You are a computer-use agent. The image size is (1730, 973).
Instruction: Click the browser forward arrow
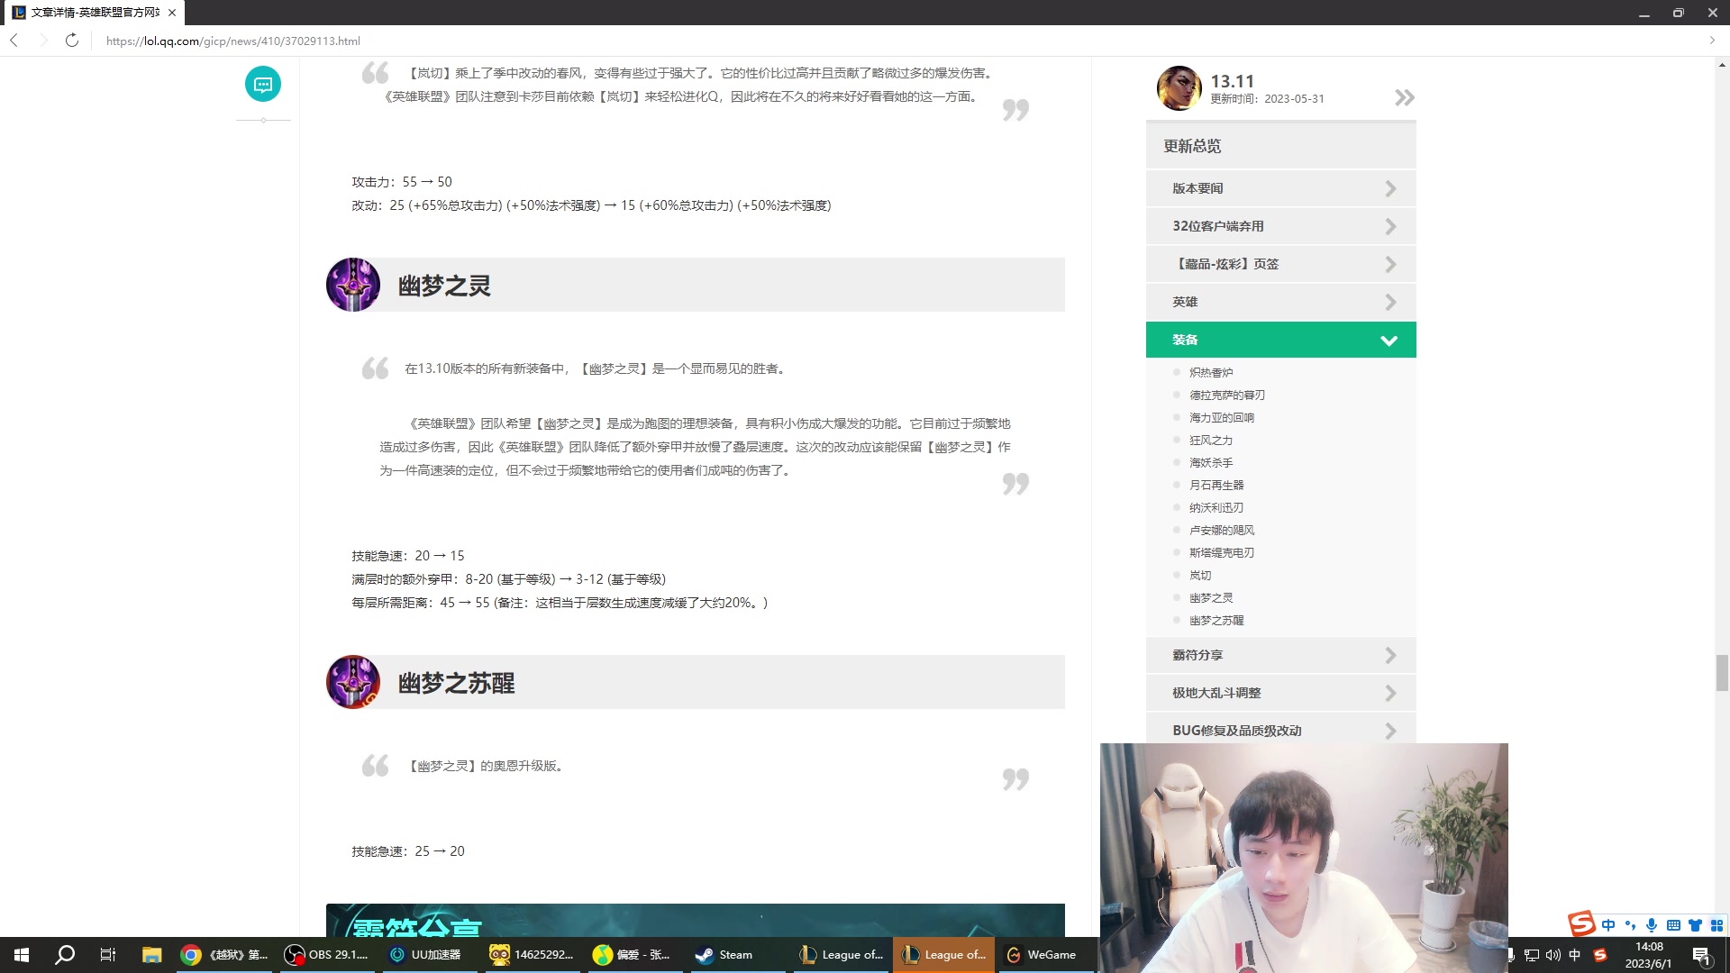(42, 41)
